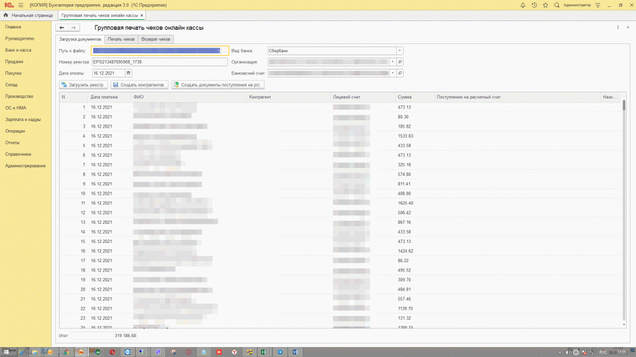Click the Создать контрагентов button
This screenshot has width=636, height=357.
pos(139,84)
